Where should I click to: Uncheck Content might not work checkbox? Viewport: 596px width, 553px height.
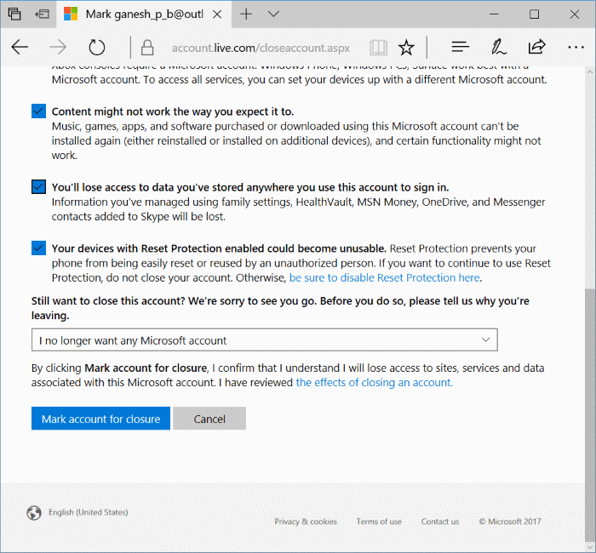(38, 111)
